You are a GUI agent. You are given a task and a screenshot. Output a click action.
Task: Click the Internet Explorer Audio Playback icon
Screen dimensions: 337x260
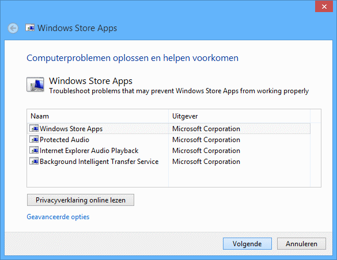tap(34, 150)
